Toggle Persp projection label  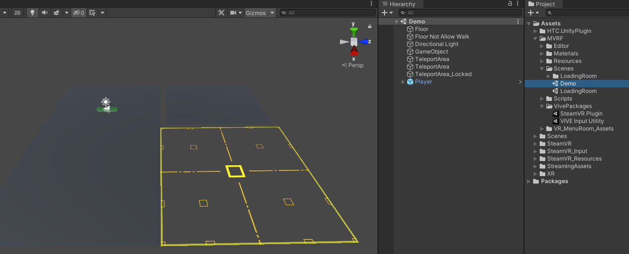353,65
